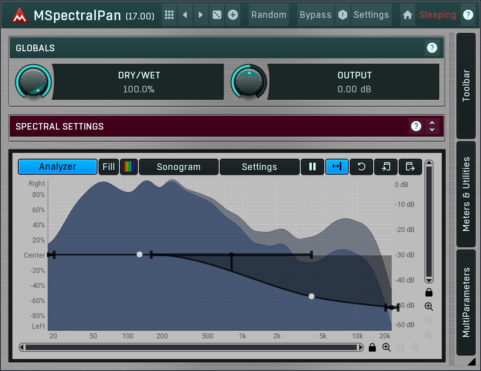Toggle the Fill display option
The image size is (481, 371).
point(108,166)
